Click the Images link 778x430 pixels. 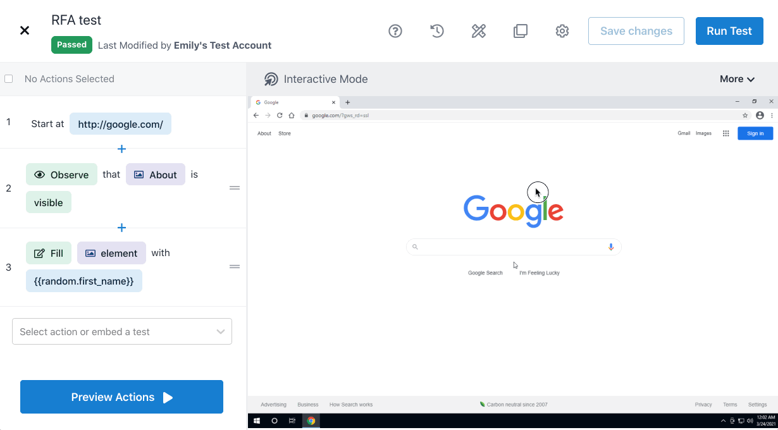coord(703,133)
